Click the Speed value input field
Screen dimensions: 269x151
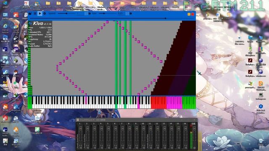coord(80,13)
